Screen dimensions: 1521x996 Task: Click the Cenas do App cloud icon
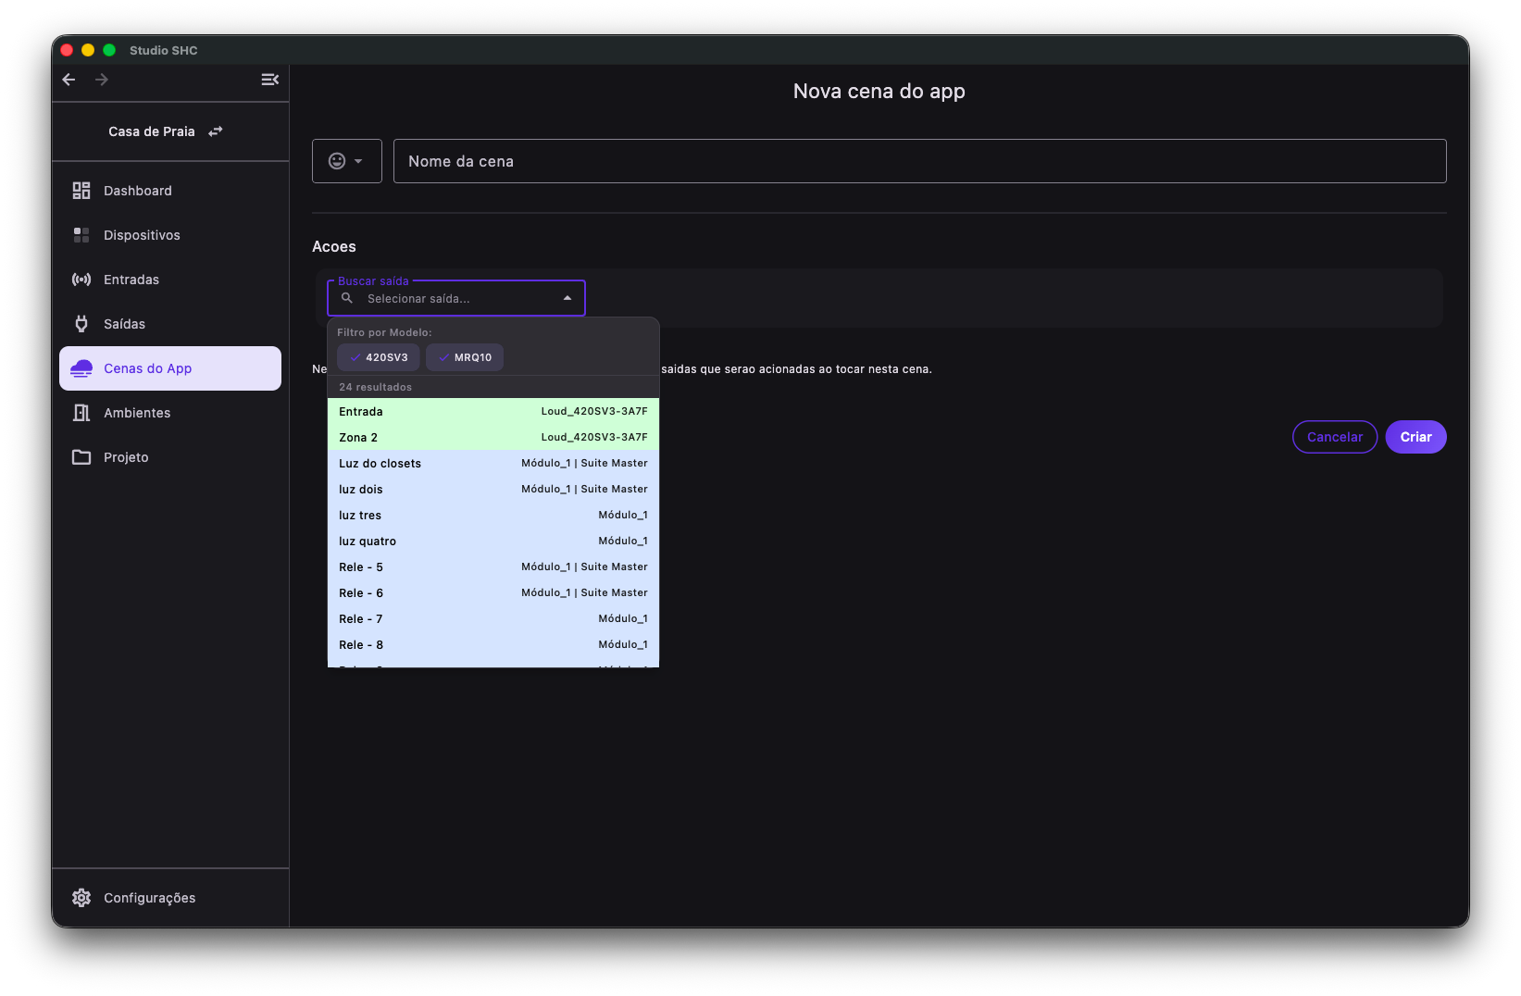coord(81,368)
